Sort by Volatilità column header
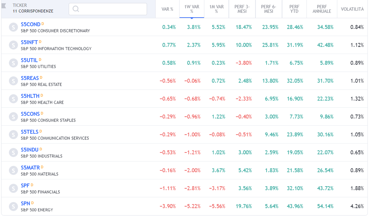This screenshot has height=217, width=369. 352,9
